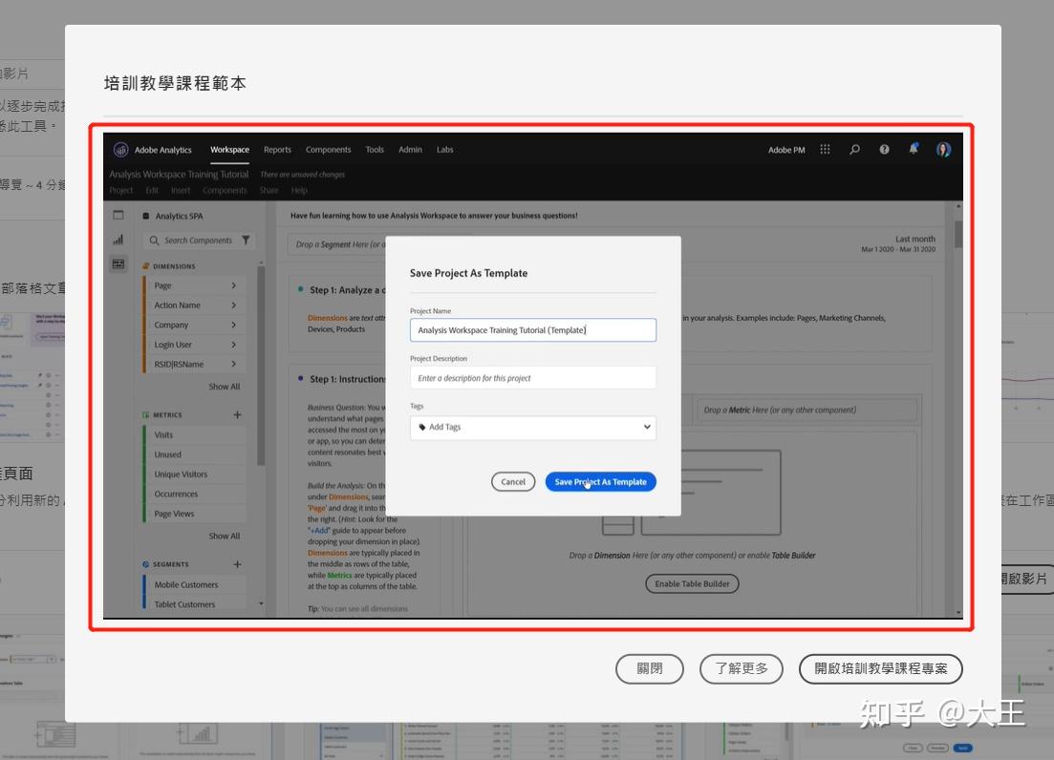Click the Cancel button in the dialog
This screenshot has height=760, width=1054.
click(x=513, y=481)
